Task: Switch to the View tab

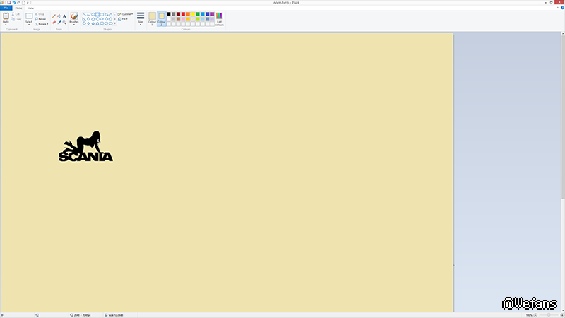Action: [30, 8]
